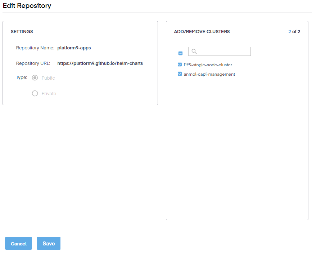Viewport: 312px width, 253px height.
Task: Click the Public type label
Action: click(x=48, y=78)
